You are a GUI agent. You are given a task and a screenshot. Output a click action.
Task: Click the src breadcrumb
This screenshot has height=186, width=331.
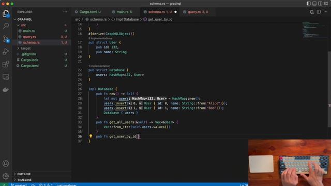[78, 20]
